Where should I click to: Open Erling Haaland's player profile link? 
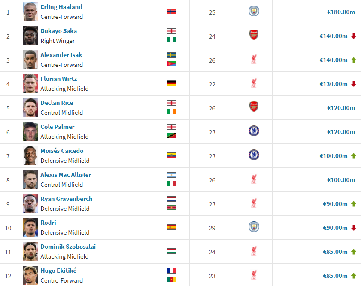point(61,7)
